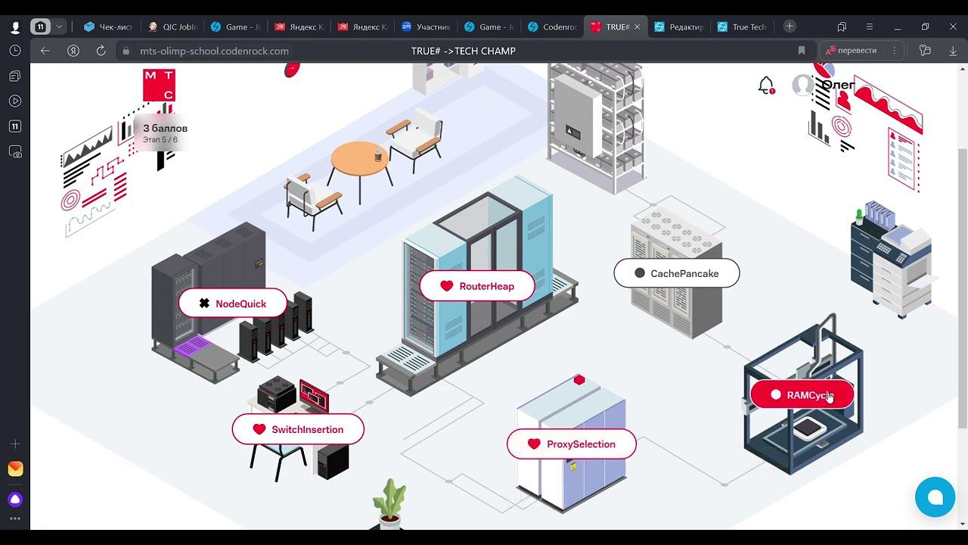The height and width of the screenshot is (545, 968).
Task: Add a sidebar app with plus
Action: tap(15, 444)
